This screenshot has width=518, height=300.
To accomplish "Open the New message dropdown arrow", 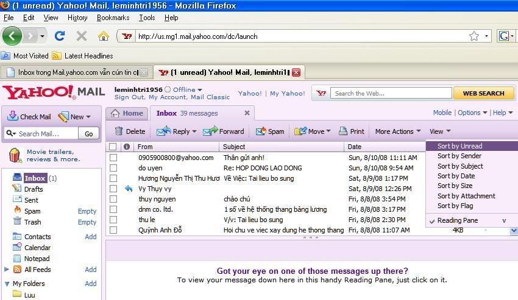I will point(88,117).
